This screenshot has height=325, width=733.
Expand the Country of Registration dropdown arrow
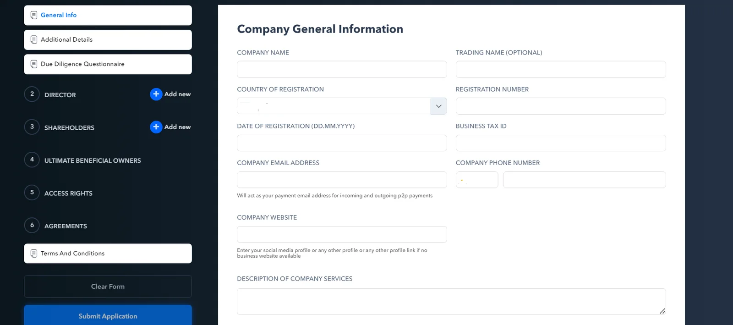point(438,106)
